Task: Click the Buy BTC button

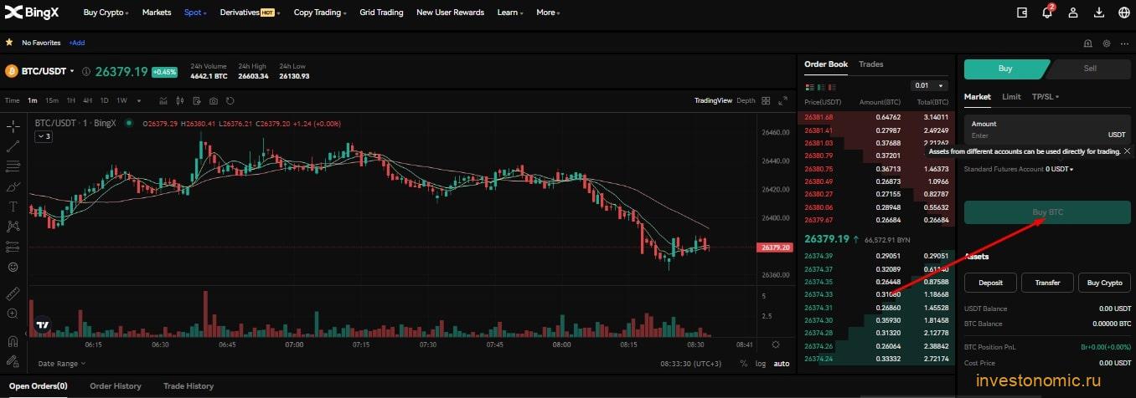Action: [x=1047, y=212]
